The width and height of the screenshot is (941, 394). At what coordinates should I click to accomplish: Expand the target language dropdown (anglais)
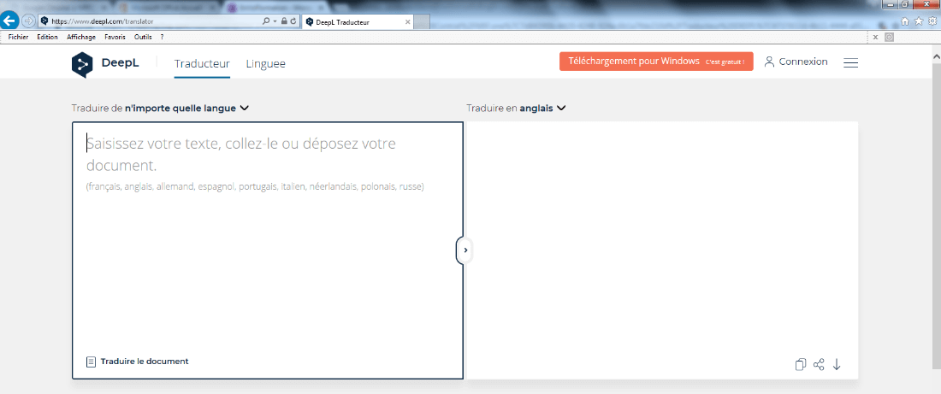coord(516,108)
